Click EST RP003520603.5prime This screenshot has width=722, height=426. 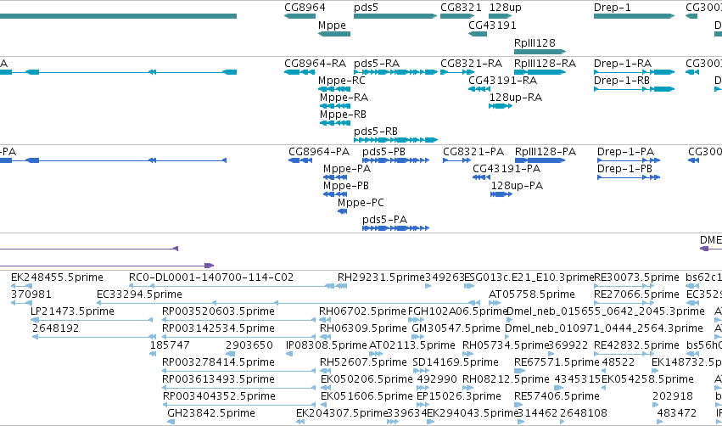coord(218,311)
